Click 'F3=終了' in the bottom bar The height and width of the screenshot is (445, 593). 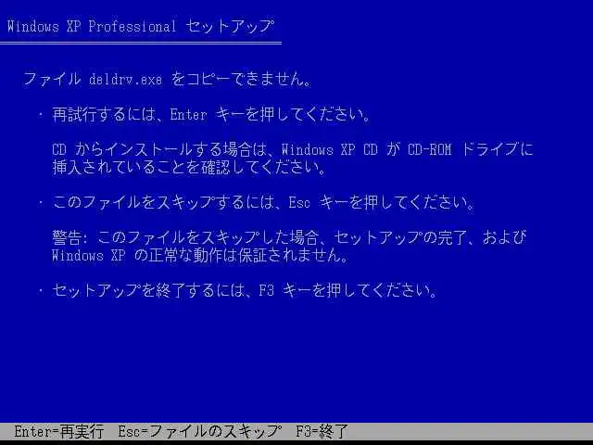pyautogui.click(x=322, y=431)
